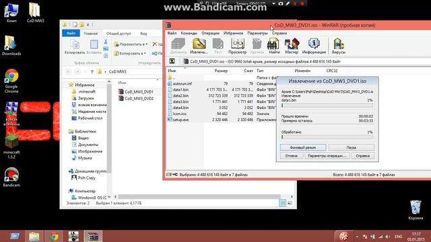
Task: Click the volume icon in system tray
Action: click(388, 237)
